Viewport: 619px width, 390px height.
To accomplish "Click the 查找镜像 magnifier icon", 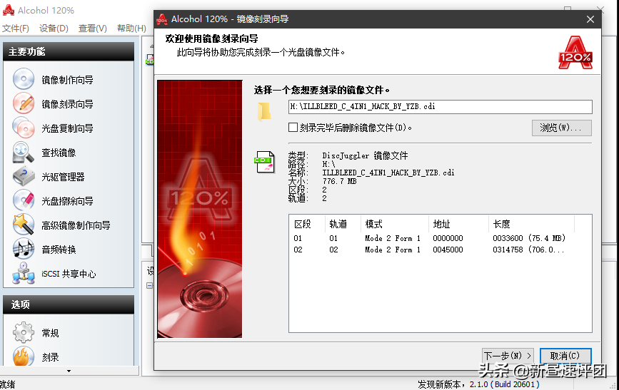I will pos(24,153).
